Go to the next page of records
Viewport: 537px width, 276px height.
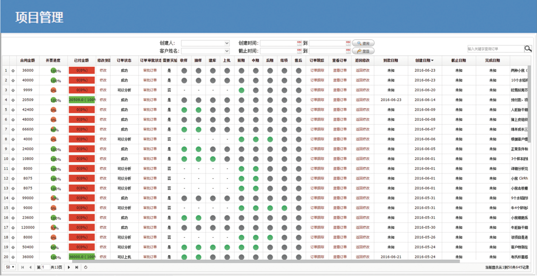coord(69,267)
